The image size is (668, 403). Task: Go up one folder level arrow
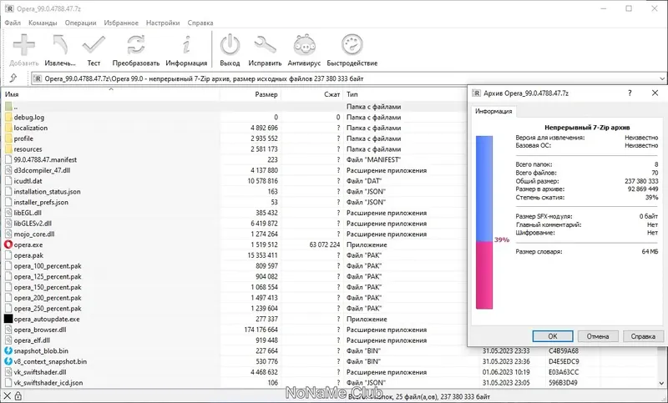click(13, 78)
